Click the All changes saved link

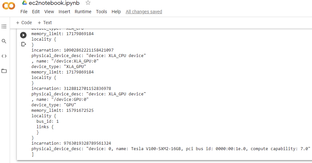[x=144, y=12]
